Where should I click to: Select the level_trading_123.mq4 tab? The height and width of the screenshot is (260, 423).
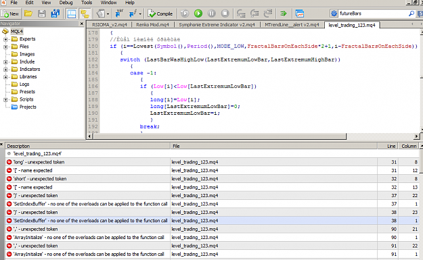click(x=352, y=25)
